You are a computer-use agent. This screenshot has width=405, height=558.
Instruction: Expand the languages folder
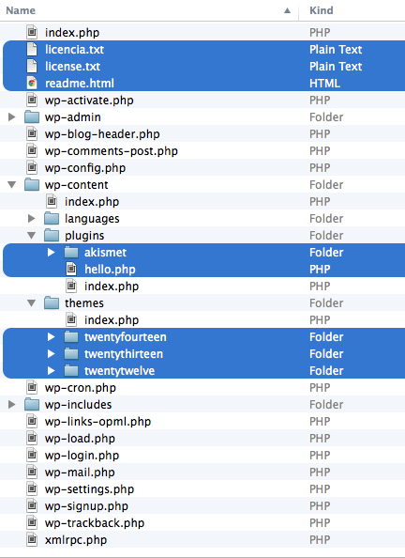click(x=32, y=219)
